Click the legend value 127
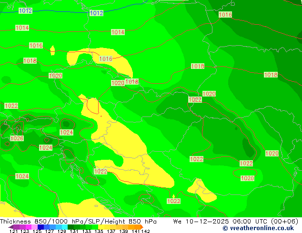Image resolution: width=302 pixels, height=233 pixels. [x=50, y=231]
